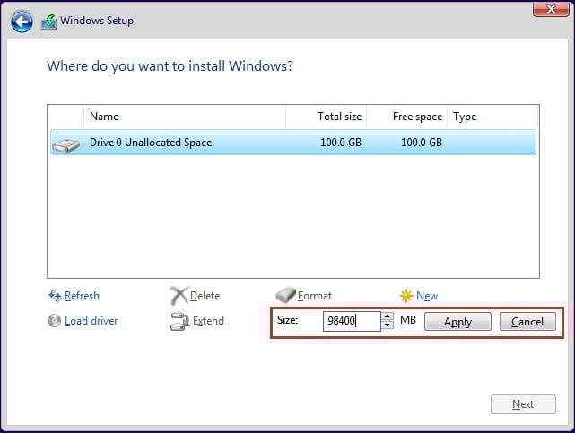
Task: Click the 100.0 GB total size cell
Action: 341,143
